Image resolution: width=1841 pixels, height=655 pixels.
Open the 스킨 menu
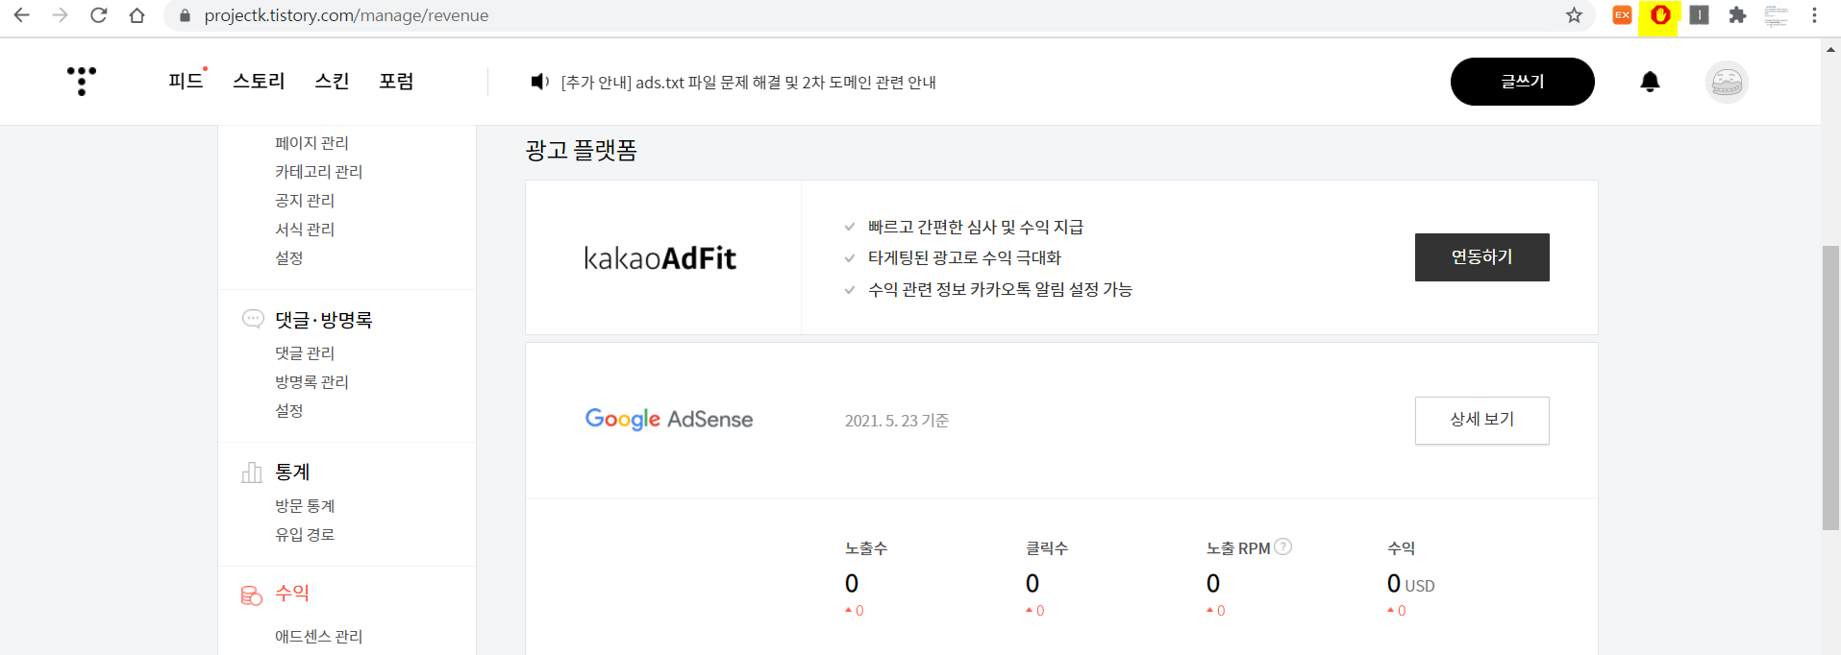click(332, 81)
